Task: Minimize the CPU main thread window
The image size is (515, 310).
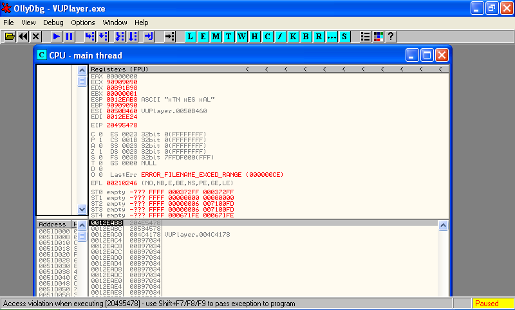Action: (412, 55)
